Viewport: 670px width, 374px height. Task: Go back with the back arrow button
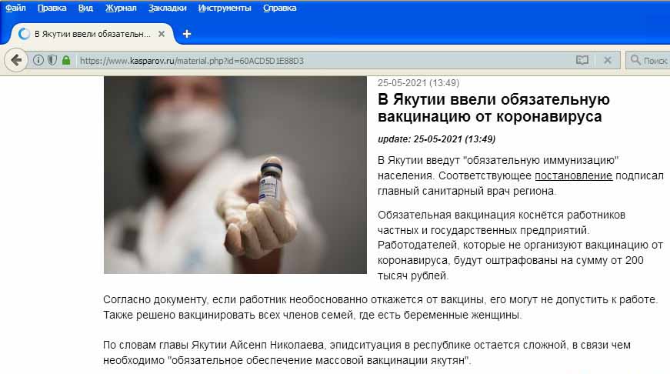click(x=16, y=60)
